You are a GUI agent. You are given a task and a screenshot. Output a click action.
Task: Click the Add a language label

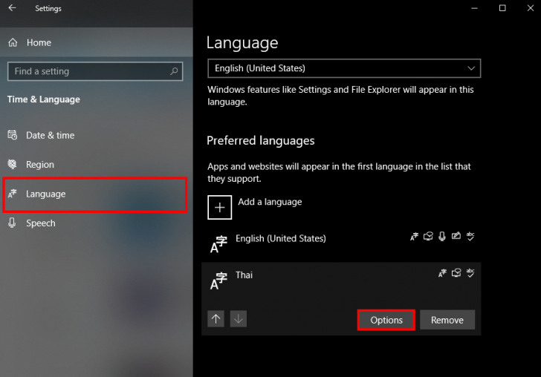point(270,202)
